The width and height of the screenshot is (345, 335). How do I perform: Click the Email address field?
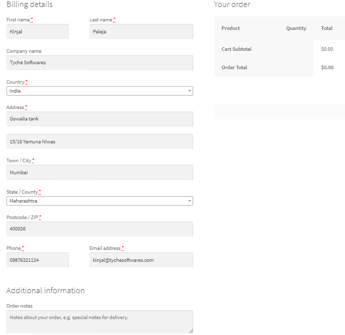[141, 260]
